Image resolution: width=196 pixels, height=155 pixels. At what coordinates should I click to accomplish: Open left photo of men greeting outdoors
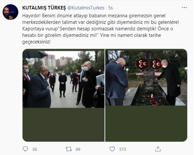pyautogui.click(x=63, y=79)
